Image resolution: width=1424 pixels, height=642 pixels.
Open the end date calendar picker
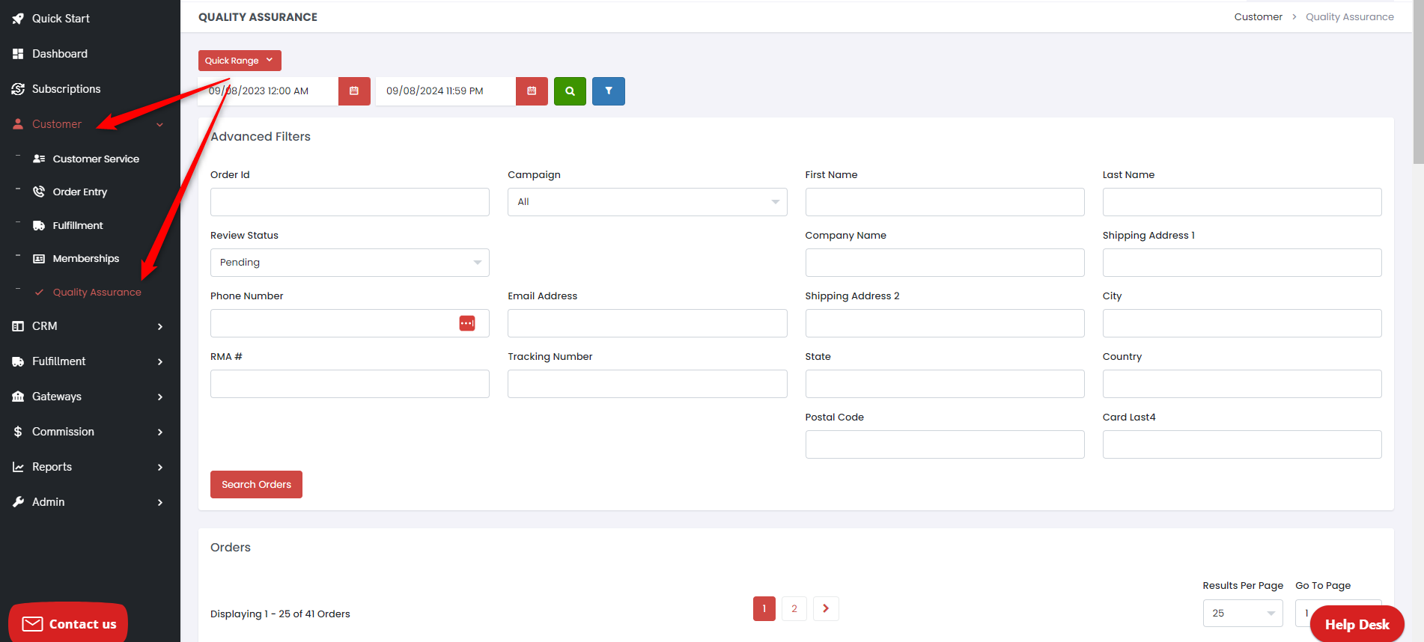tap(532, 91)
